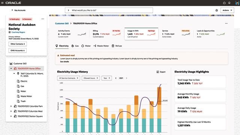240x135 pixels.
Task: Click Total Usage Year to Date card
Action: [x=200, y=82]
